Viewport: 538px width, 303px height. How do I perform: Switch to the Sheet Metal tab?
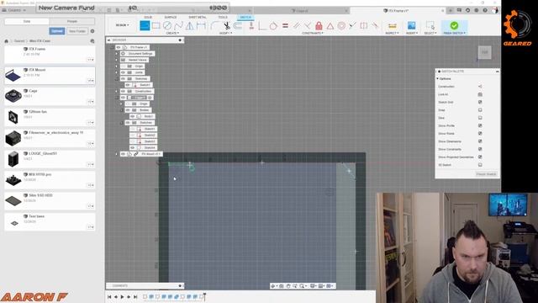point(198,17)
